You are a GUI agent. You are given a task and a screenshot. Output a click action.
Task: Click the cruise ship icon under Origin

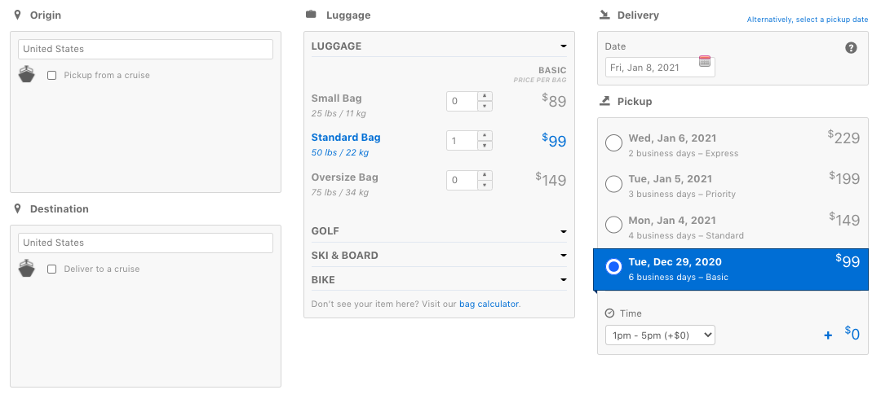point(26,75)
